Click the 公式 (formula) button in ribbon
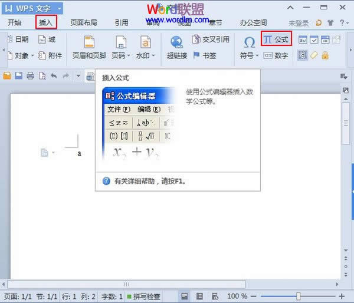The width and height of the screenshot is (354, 303). click(276, 40)
